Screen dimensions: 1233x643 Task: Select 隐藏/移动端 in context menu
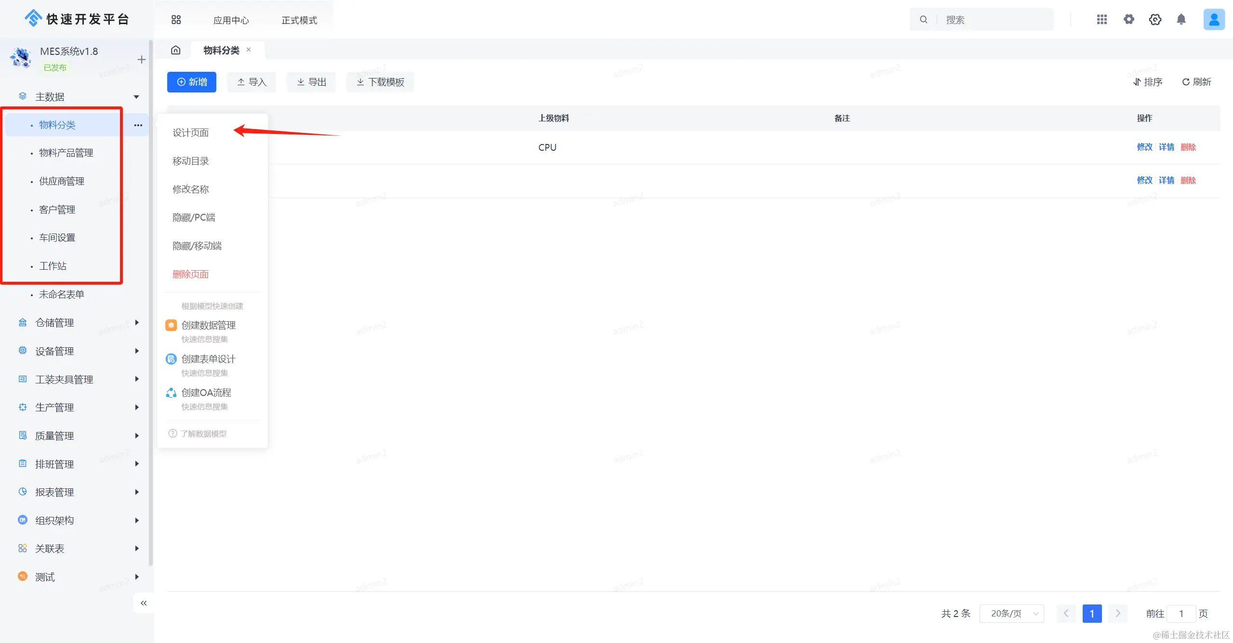[x=197, y=246]
